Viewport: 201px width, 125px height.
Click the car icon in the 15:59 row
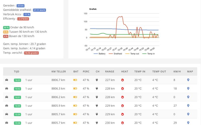click(x=7, y=114)
